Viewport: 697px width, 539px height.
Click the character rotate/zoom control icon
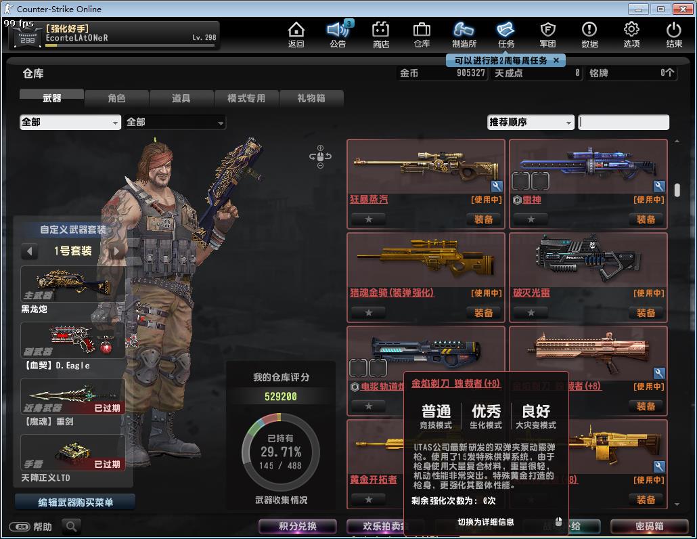click(320, 156)
